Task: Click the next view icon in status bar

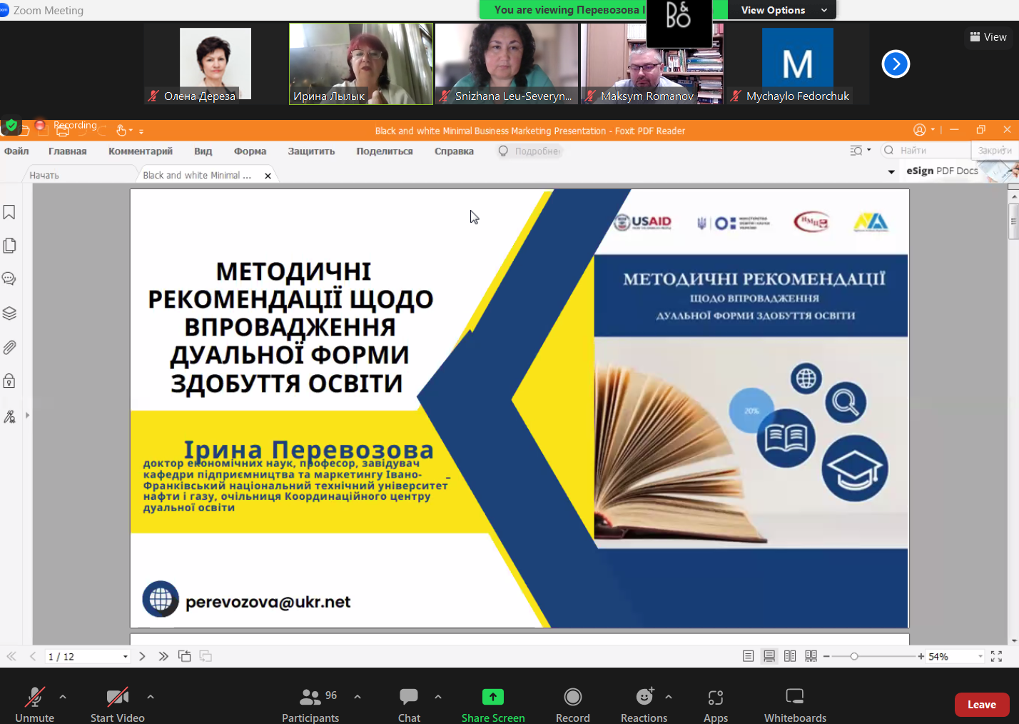Action: point(206,656)
